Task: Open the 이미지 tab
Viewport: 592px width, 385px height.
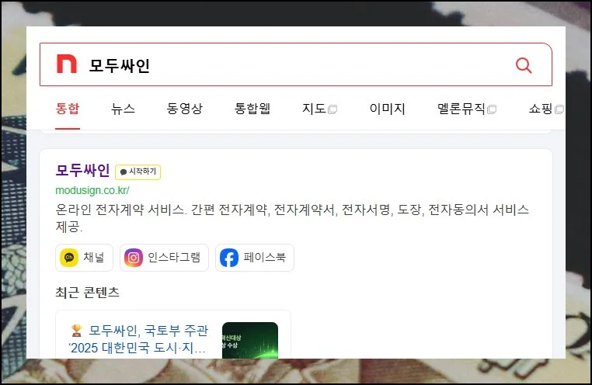Action: [x=388, y=109]
